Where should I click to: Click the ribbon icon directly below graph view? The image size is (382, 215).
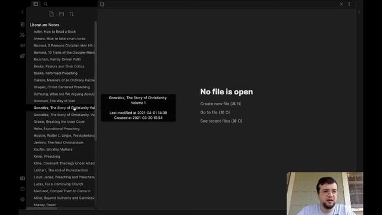[23, 45]
